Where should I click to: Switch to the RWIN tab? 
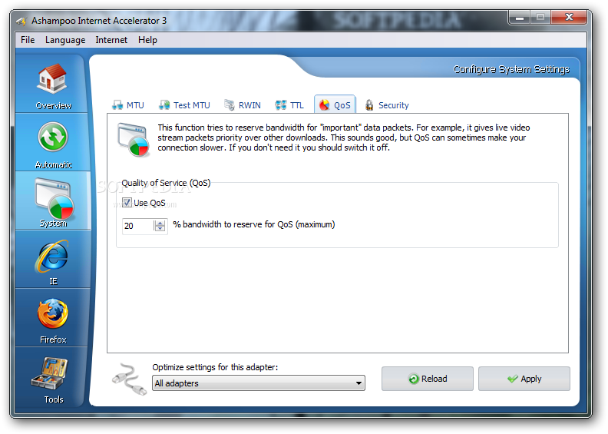point(243,105)
